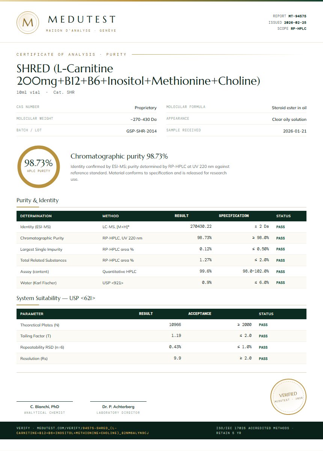Select the '10ml vial · Cat. SHR' line
Viewport: 323px width, 451px height.
tap(45, 92)
